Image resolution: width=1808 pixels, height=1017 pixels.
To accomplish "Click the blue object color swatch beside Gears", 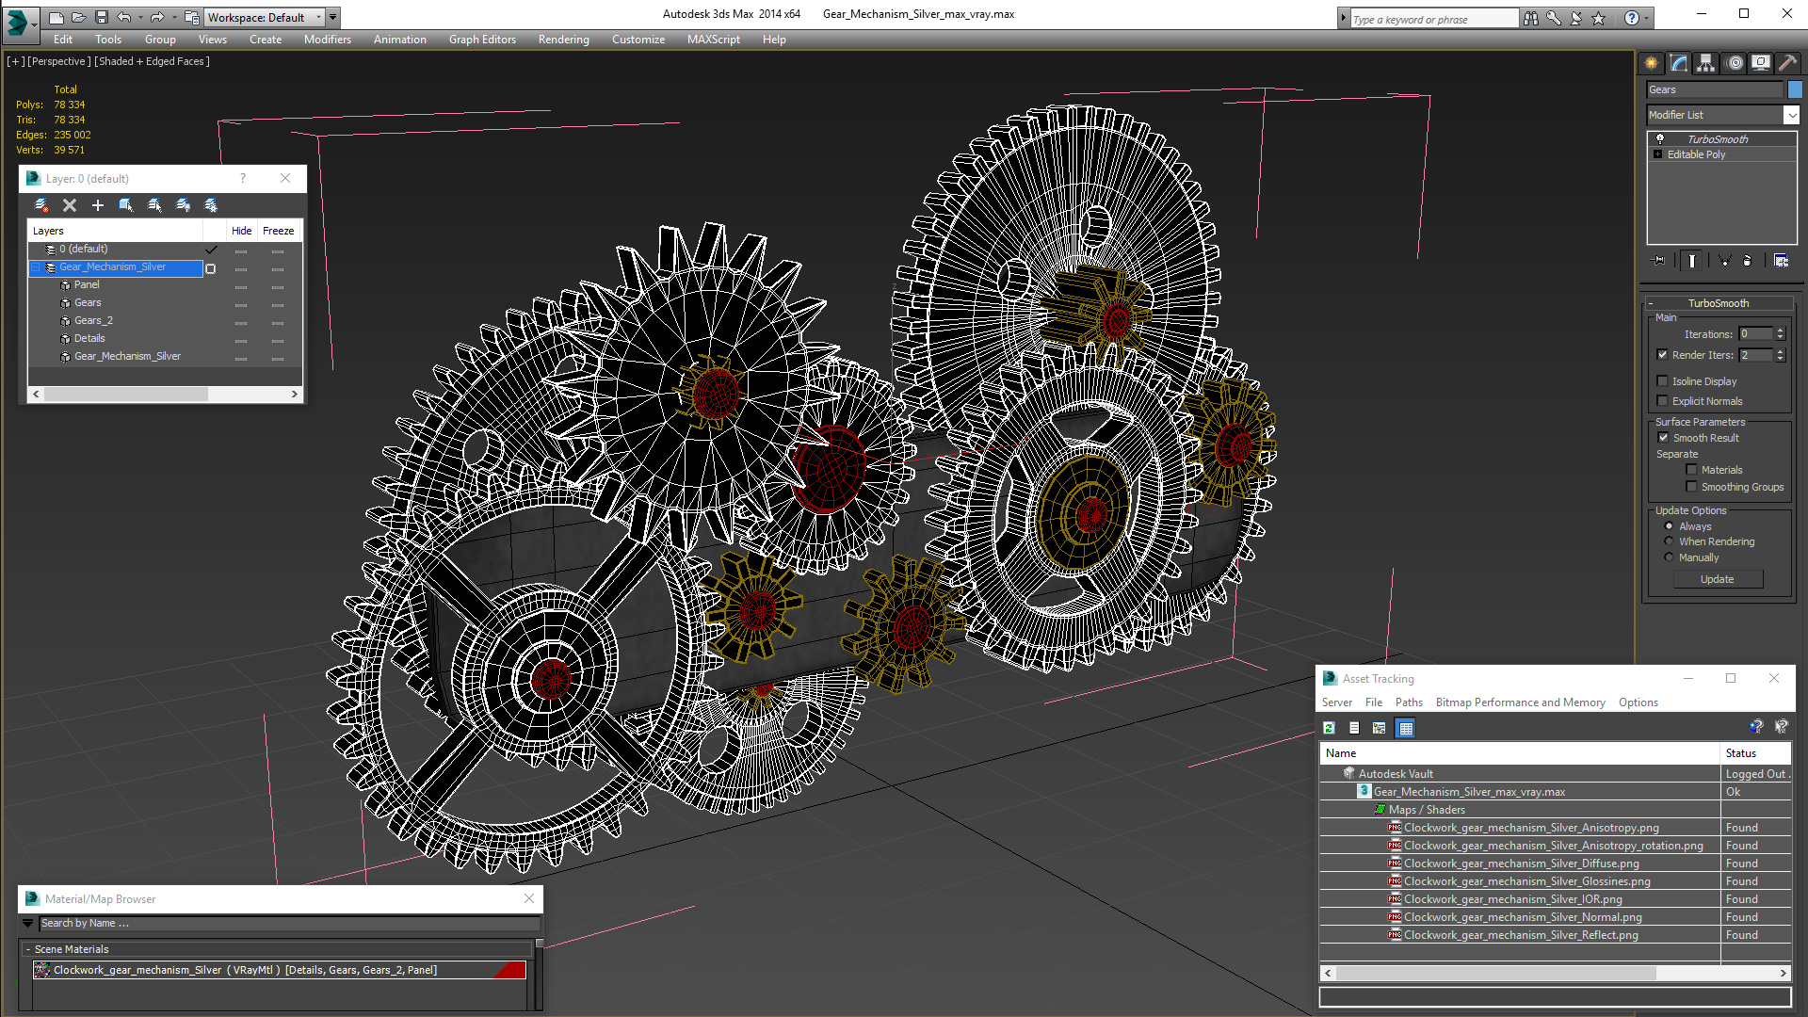I will pos(1795,89).
